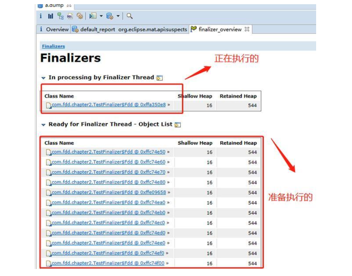Select Retained Heap value for 0xffa350e8 row
Screen dimensions: 352x276
(252, 105)
